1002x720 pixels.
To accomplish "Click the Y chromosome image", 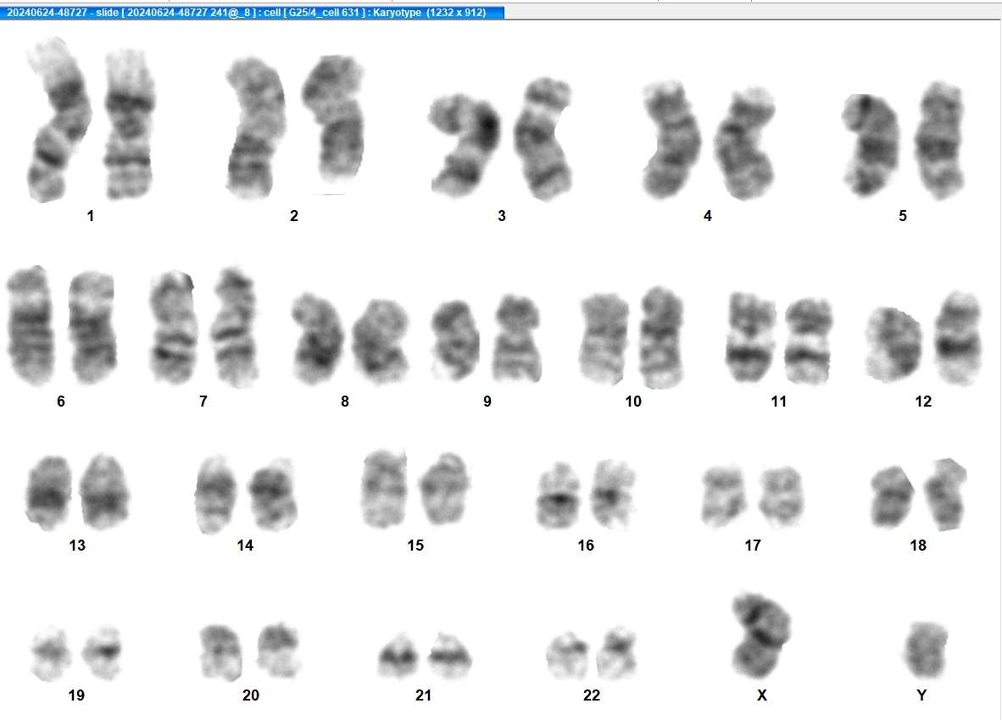I will [927, 650].
